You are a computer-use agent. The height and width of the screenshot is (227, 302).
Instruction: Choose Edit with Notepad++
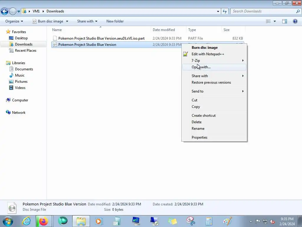(x=214, y=54)
